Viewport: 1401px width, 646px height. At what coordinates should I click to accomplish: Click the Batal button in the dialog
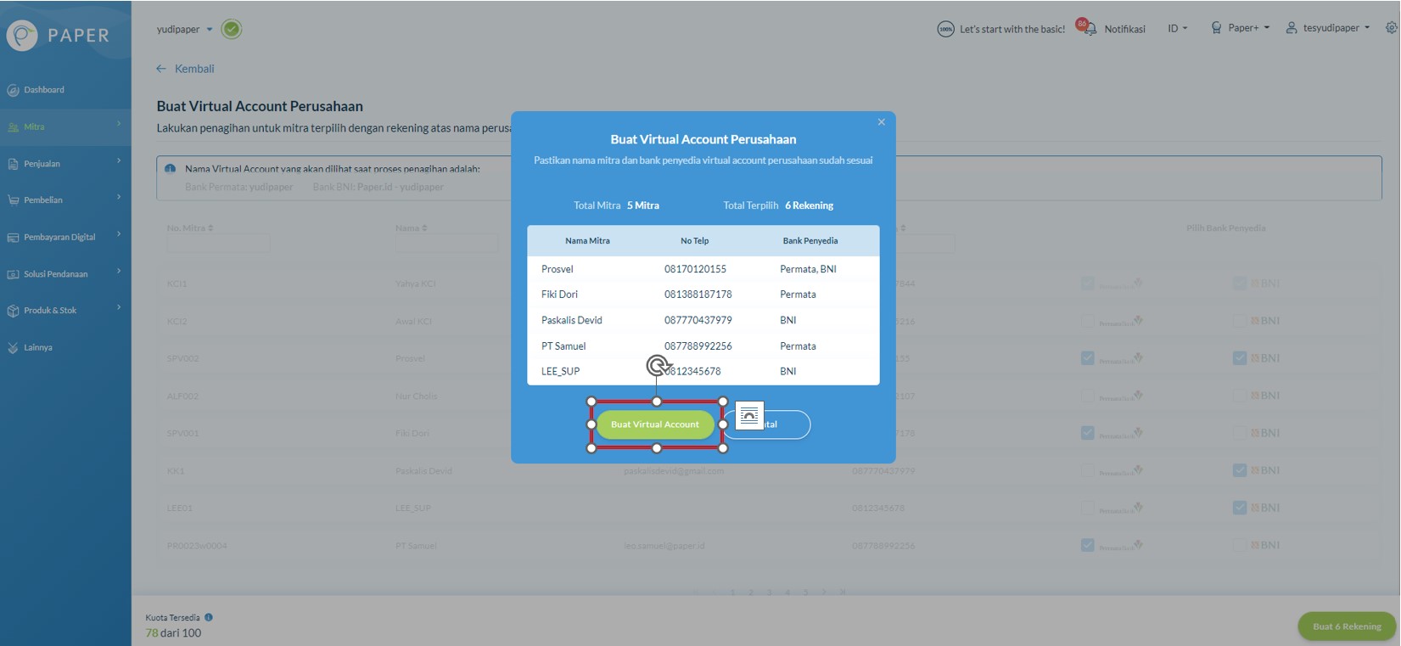point(767,424)
